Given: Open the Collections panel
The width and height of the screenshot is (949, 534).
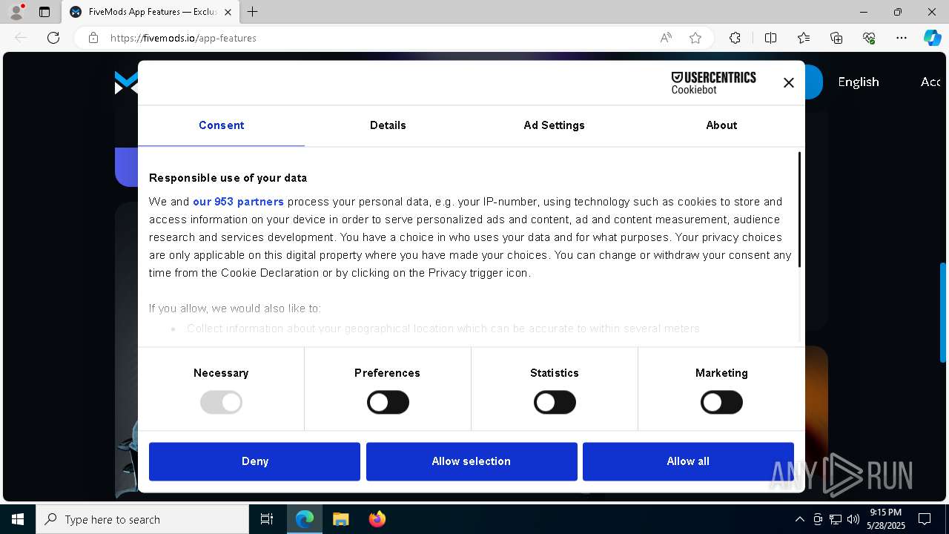Looking at the screenshot, I should (836, 38).
